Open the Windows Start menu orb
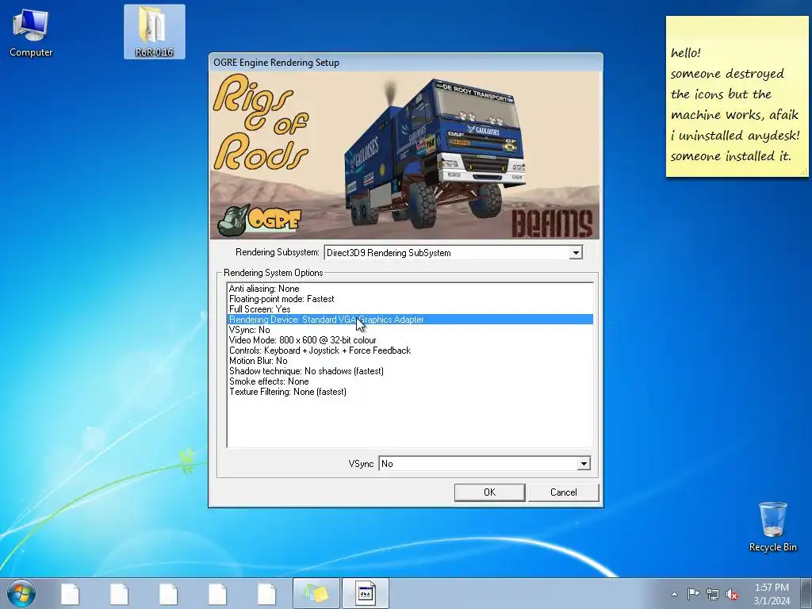812x609 pixels. pos(21,593)
